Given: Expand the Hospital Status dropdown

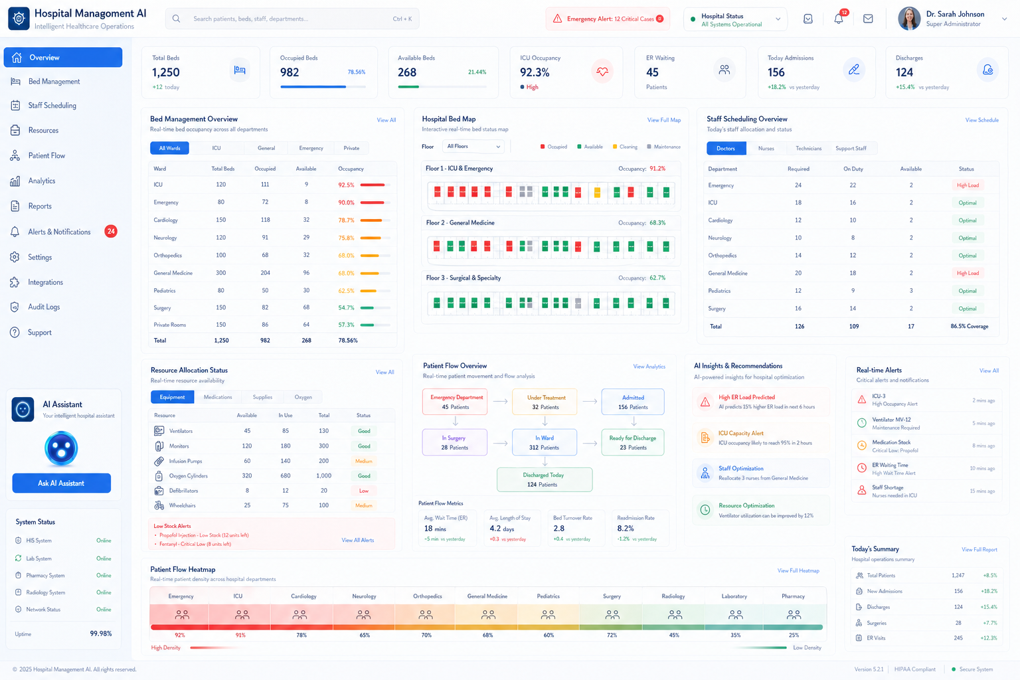Looking at the screenshot, I should point(735,19).
